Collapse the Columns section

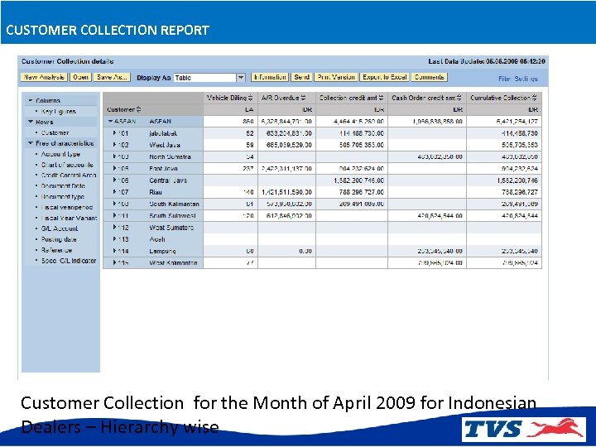(x=31, y=100)
